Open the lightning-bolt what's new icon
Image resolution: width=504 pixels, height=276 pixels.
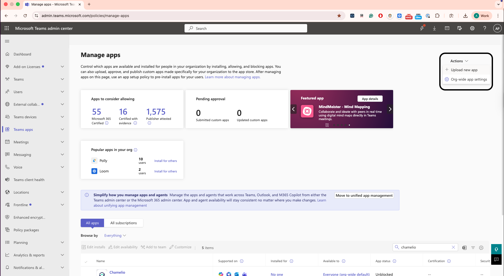tap(422, 28)
